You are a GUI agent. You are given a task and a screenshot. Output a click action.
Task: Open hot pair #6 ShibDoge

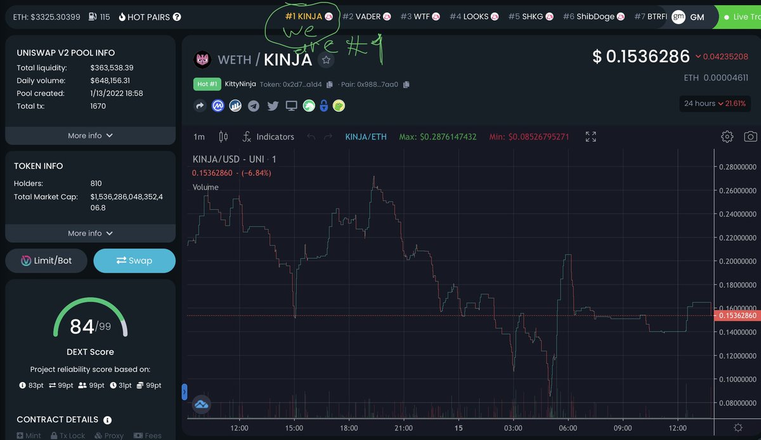coord(594,16)
